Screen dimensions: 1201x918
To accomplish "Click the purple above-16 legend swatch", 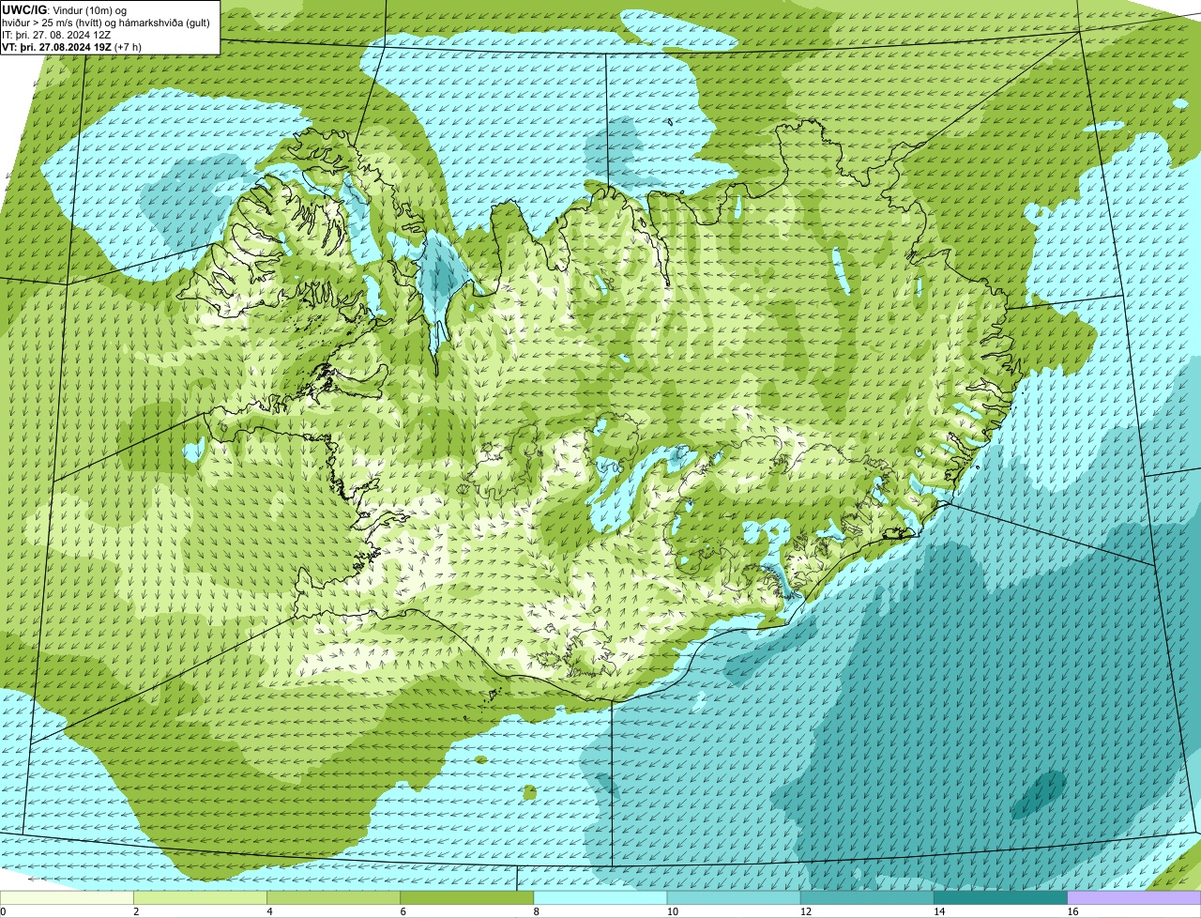I will (1133, 898).
